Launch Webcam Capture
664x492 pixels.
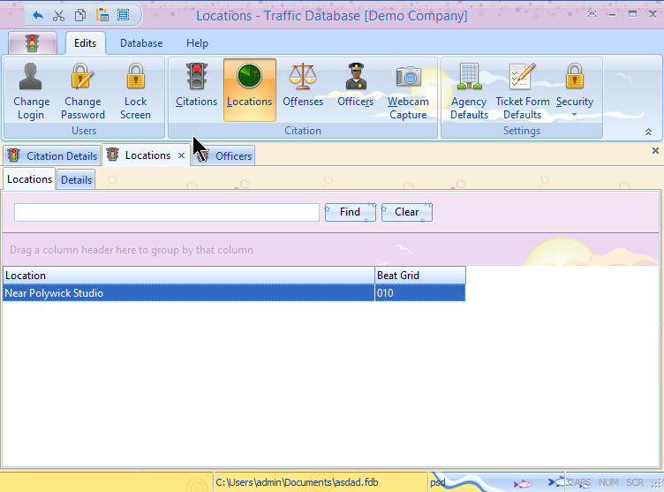tap(408, 91)
